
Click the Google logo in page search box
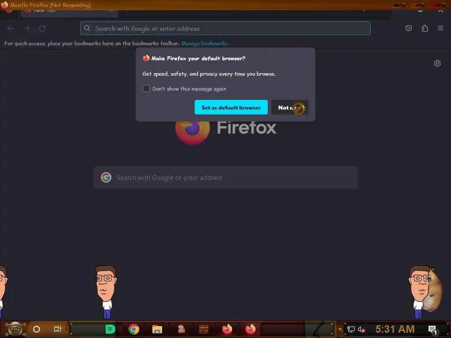106,177
